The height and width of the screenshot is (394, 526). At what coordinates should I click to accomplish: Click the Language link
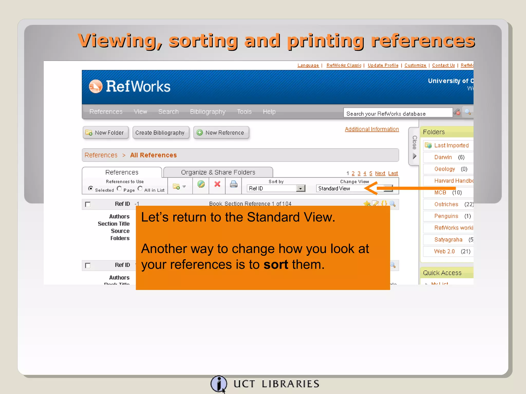(x=308, y=65)
